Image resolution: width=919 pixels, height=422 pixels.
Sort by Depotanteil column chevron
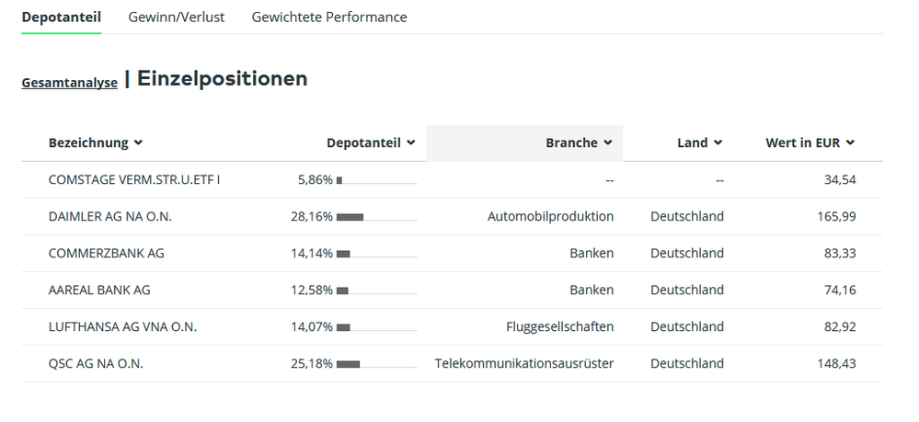click(x=411, y=143)
